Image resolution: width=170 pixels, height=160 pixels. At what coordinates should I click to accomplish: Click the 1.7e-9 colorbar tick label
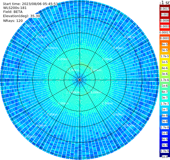(x=165, y=151)
